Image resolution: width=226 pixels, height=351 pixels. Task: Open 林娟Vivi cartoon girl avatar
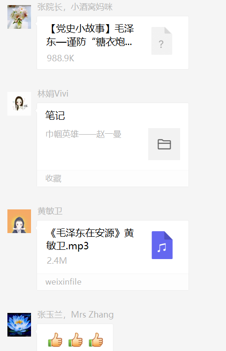tap(19, 104)
